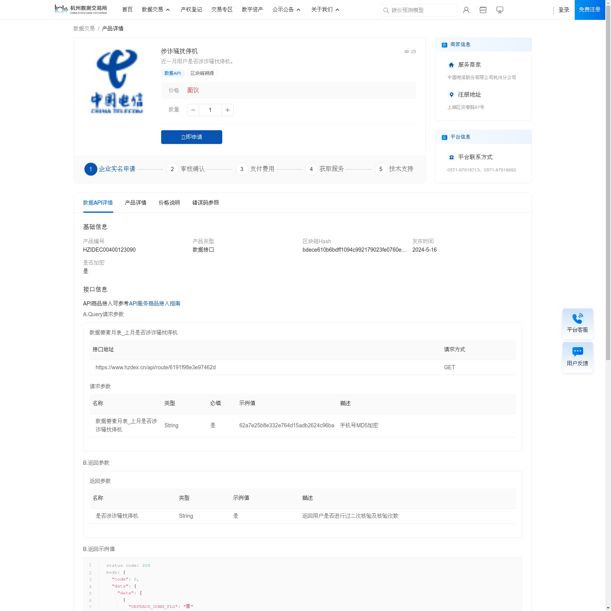Click example value 62a7e25b8e332e764d15adb2624c96ba
This screenshot has height=611, width=611.
(286, 425)
